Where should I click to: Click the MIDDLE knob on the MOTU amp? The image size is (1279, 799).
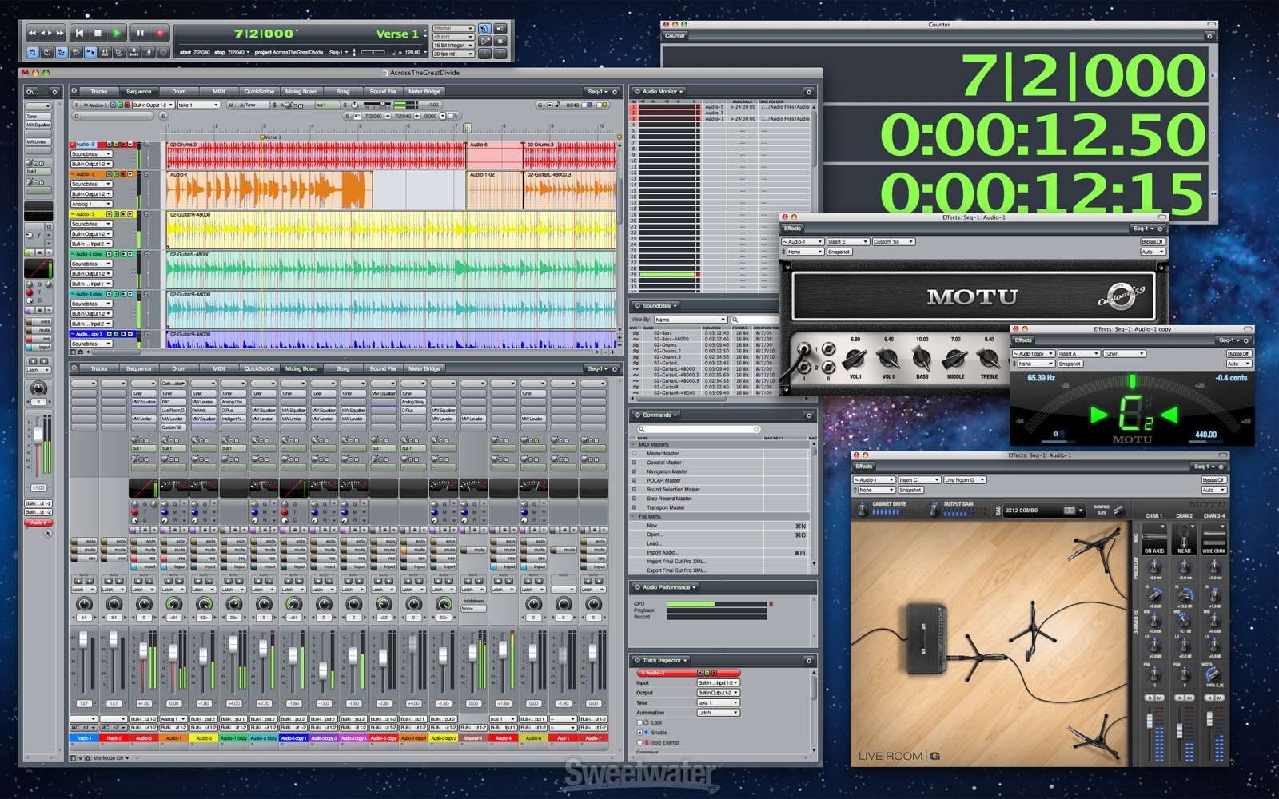tap(955, 357)
